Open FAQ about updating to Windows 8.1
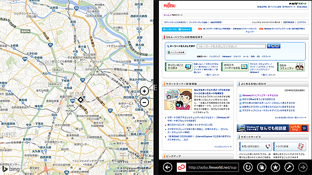Image resolution: width=312 pixels, height=175 pixels. click(x=260, y=95)
